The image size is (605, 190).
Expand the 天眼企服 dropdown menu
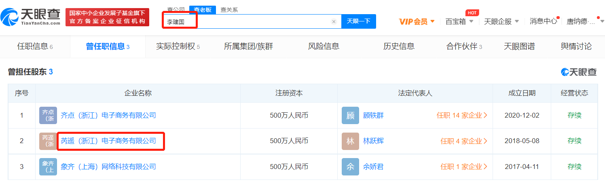[501, 21]
